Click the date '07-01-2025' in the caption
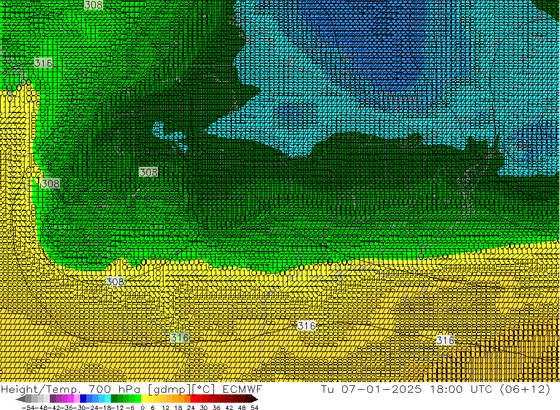This screenshot has height=410, width=560. click(381, 389)
